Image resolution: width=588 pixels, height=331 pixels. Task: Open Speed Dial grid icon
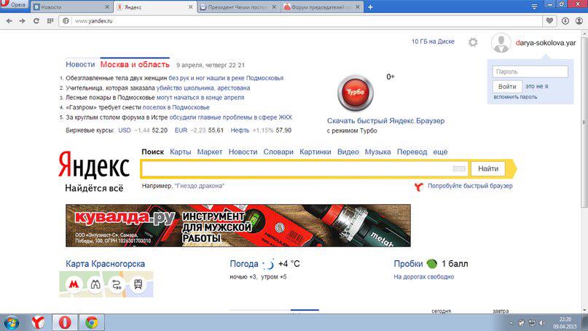pos(50,21)
